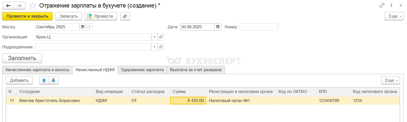Image resolution: width=407 pixels, height=122 pixels.
Task: Expand the Организация dropdown list
Action: pos(154,37)
